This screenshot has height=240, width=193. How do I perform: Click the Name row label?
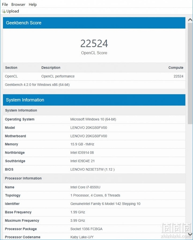point(9,187)
